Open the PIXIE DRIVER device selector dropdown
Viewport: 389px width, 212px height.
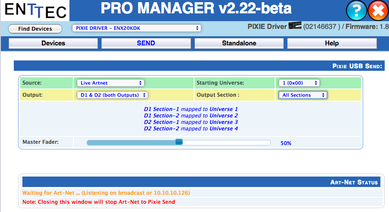pos(136,28)
